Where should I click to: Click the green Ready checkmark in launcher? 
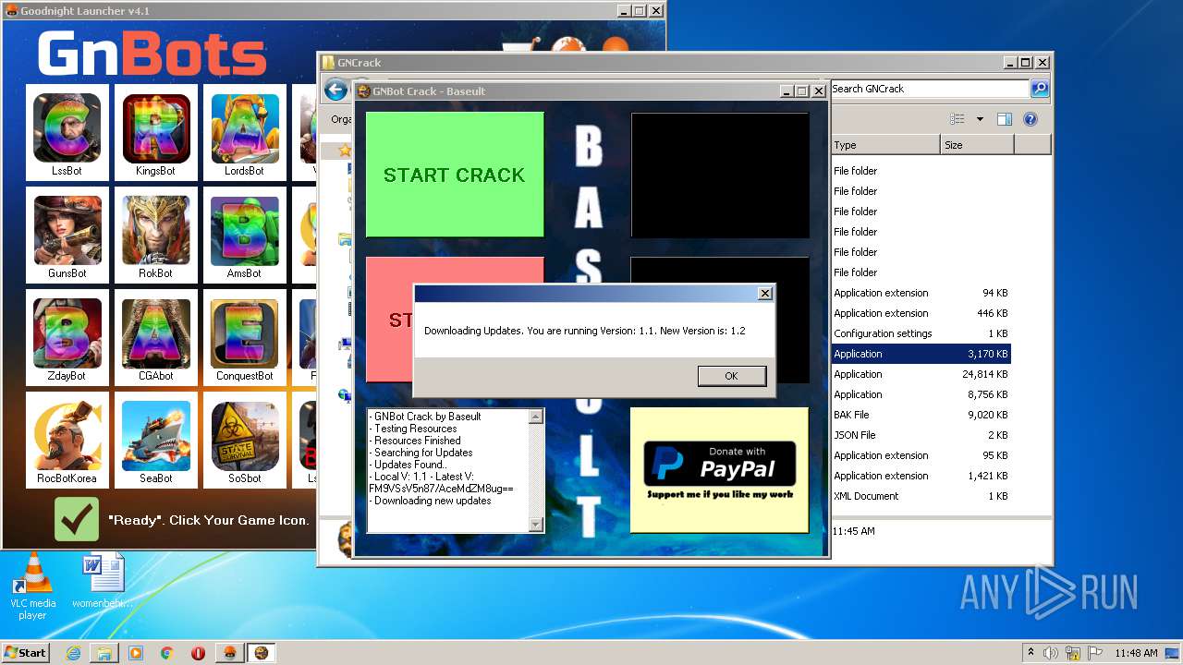pos(76,519)
